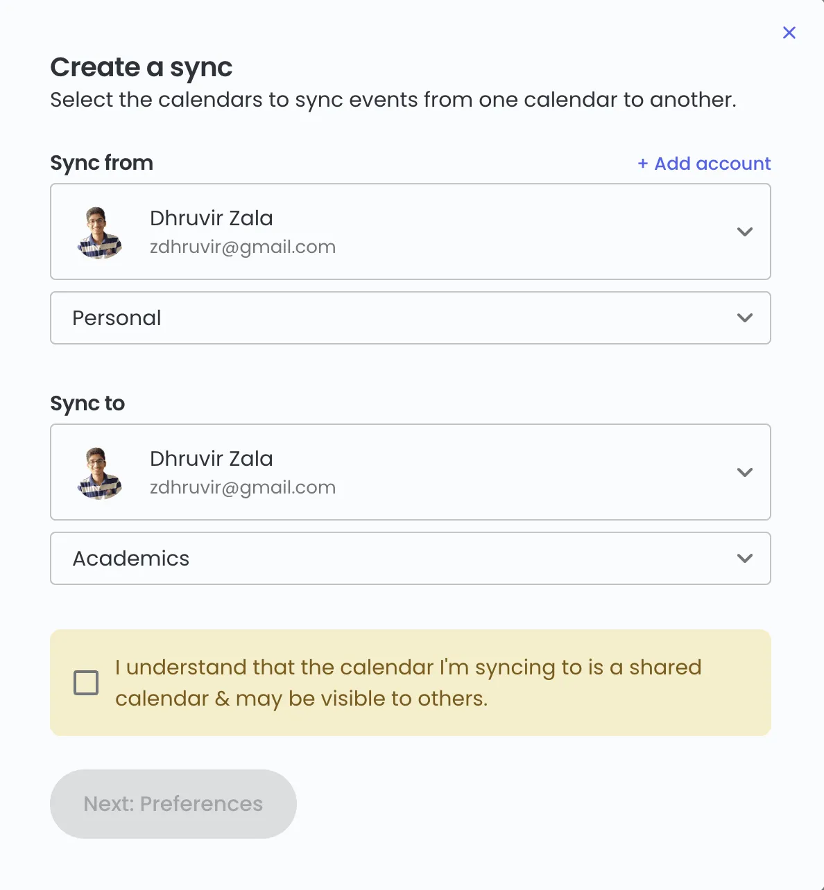Click the chevron in the Academics field
Image resolution: width=824 pixels, height=890 pixels.
click(x=745, y=559)
